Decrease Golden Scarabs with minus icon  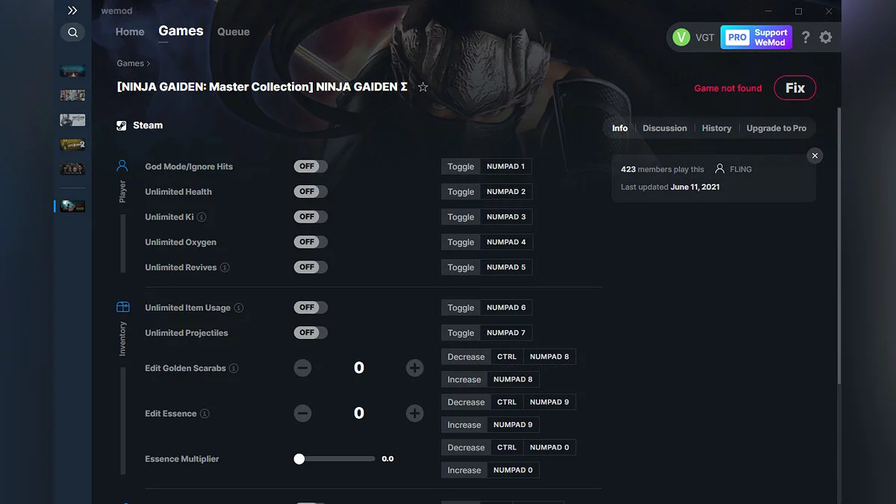[302, 368]
